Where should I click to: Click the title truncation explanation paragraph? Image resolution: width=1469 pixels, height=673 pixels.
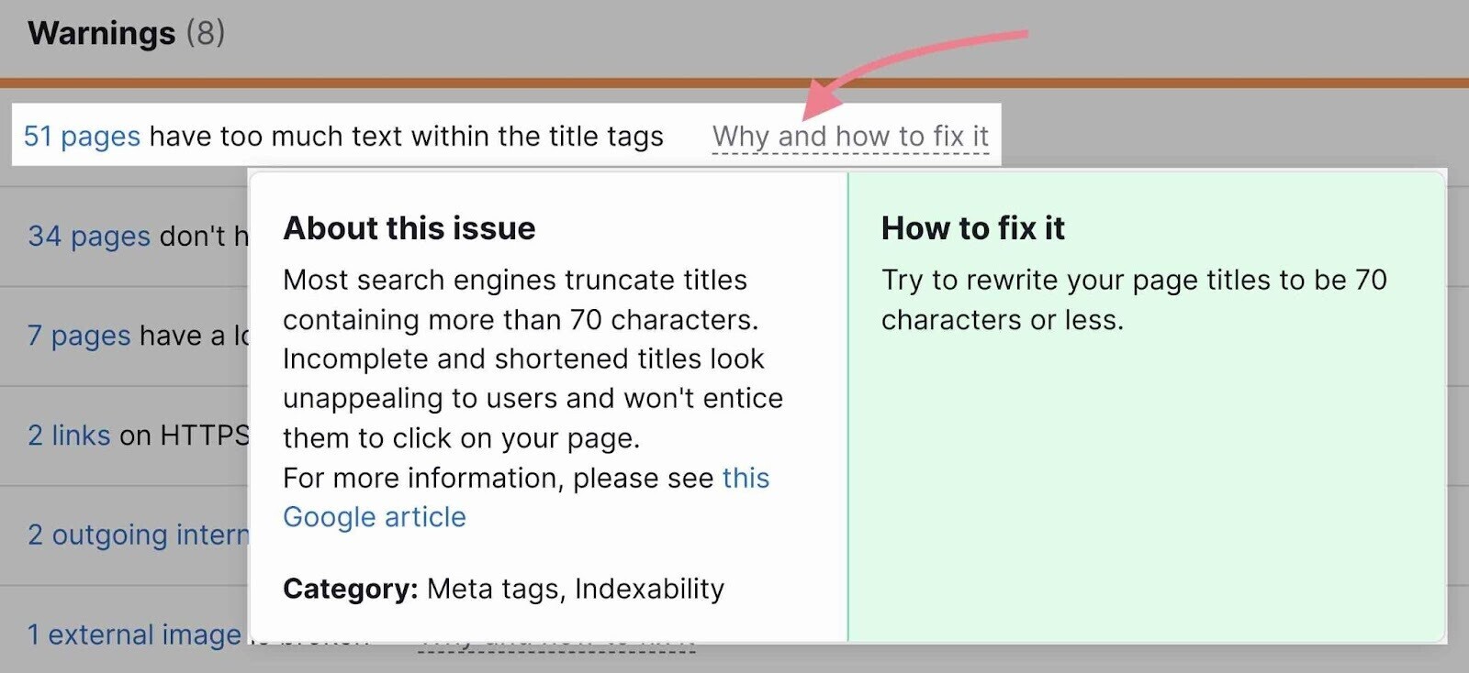click(x=533, y=358)
